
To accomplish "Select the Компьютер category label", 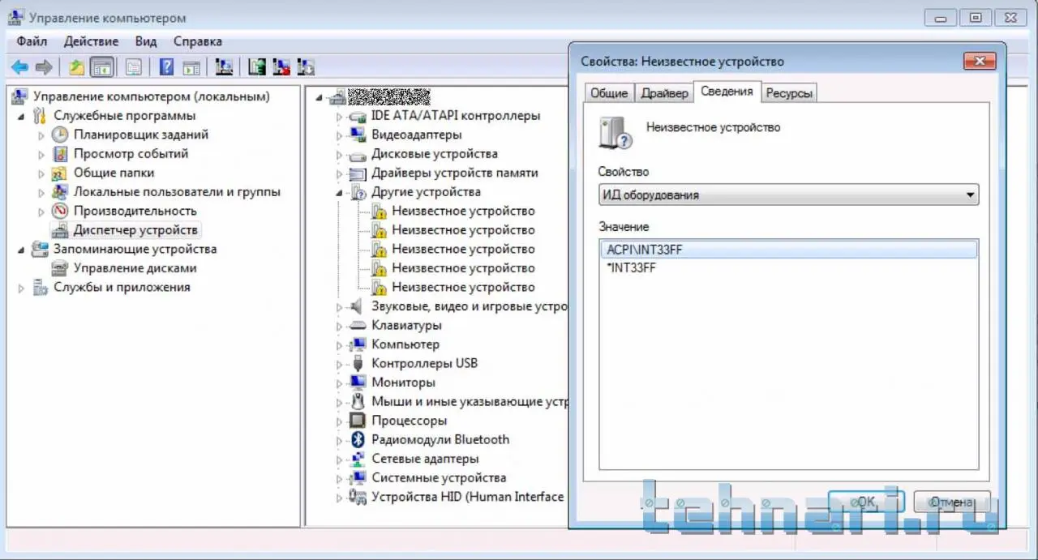I will [x=405, y=344].
